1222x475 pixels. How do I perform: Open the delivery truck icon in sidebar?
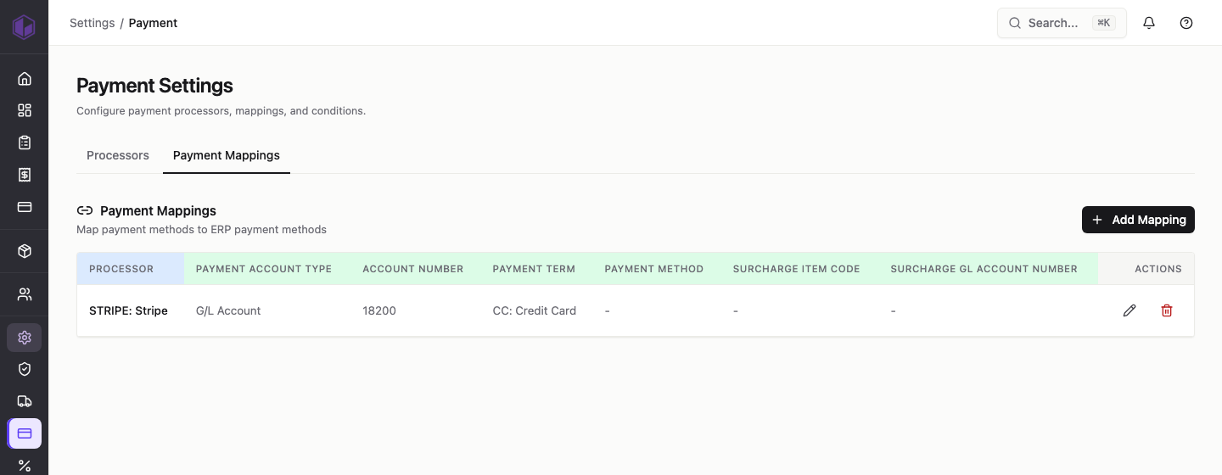[x=25, y=401]
